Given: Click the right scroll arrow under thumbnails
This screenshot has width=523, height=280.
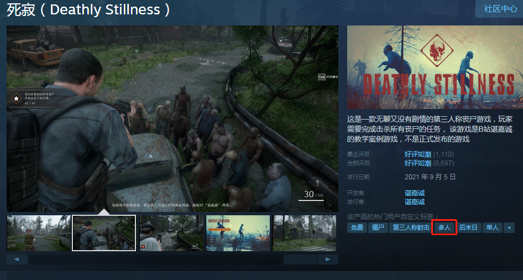Looking at the screenshot, I should point(327,260).
